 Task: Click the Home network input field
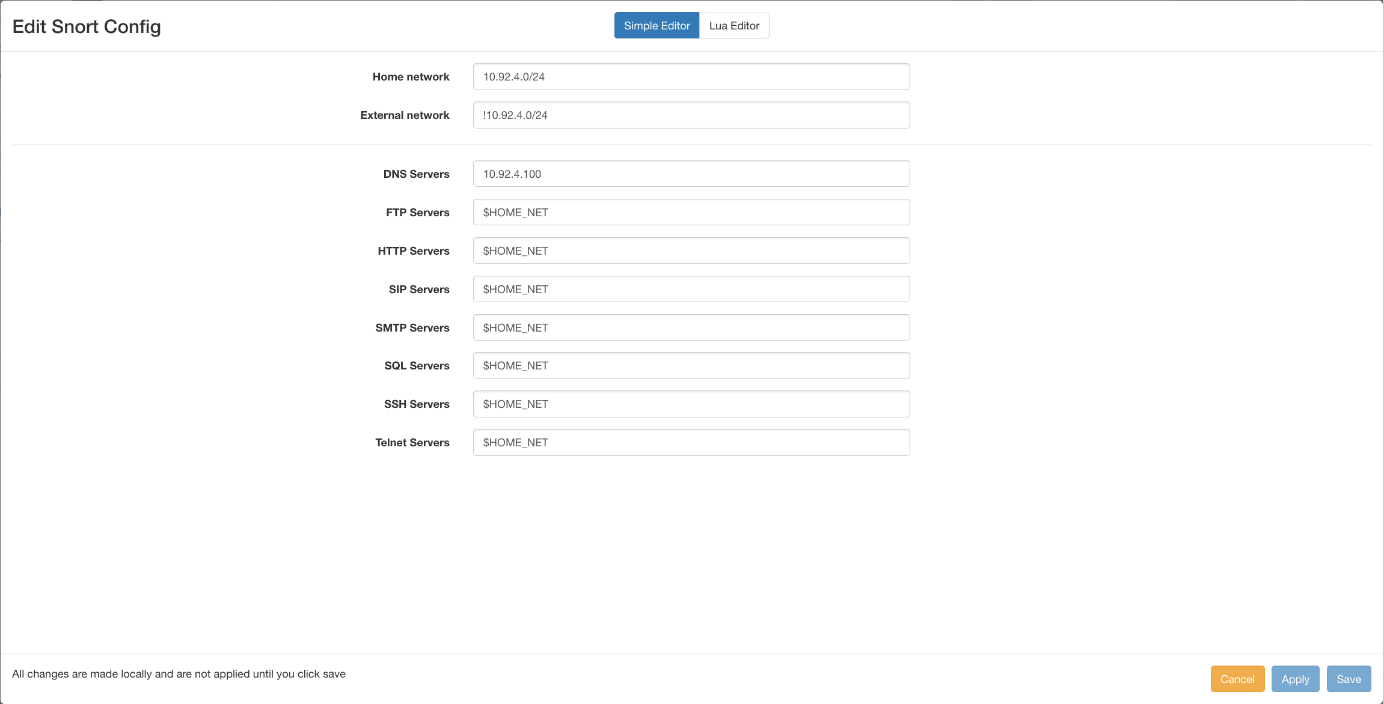point(691,77)
